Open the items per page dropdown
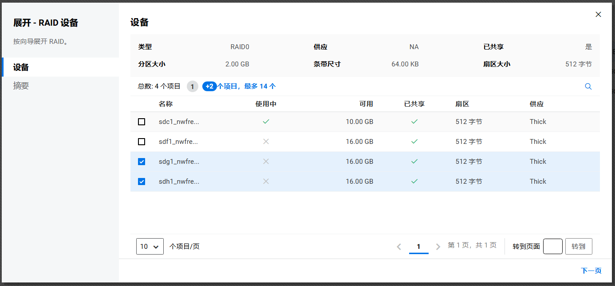The height and width of the screenshot is (286, 615). coord(150,247)
